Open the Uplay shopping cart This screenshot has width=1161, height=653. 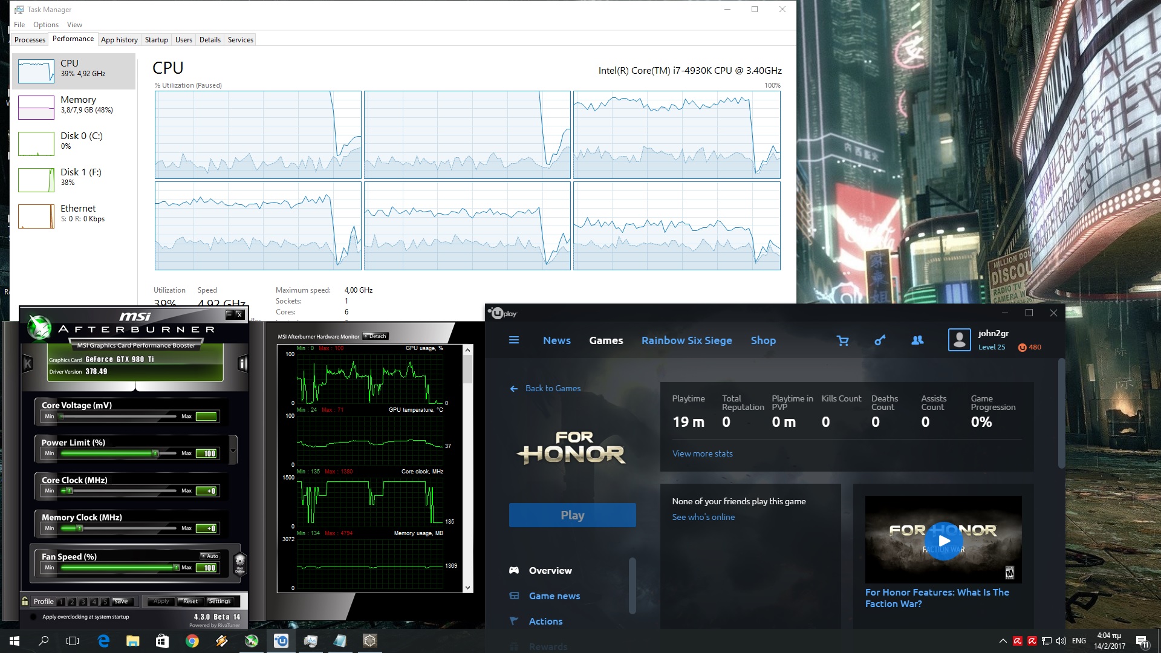842,341
